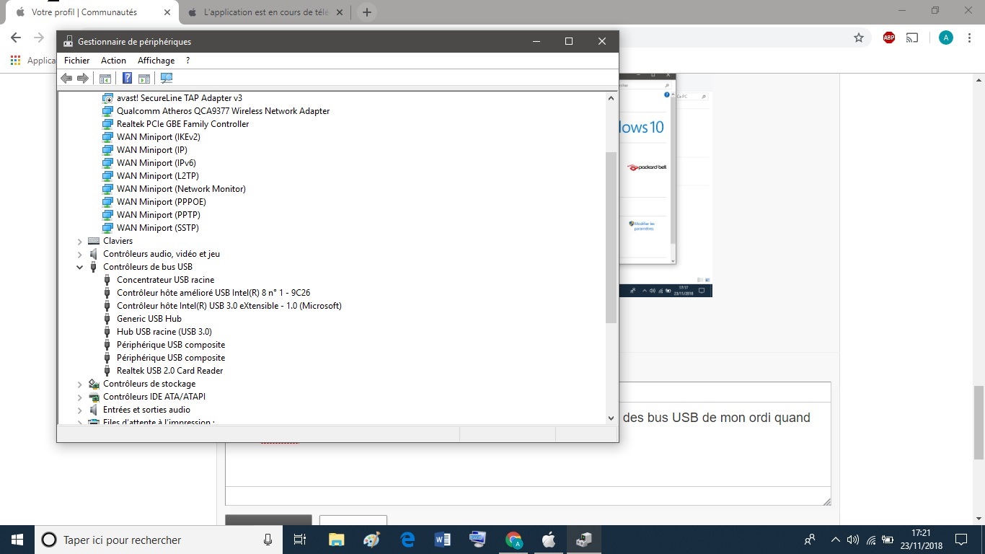The image size is (985, 554).
Task: Expand Contrôleurs audio, vidéo et jeu
Action: [80, 254]
